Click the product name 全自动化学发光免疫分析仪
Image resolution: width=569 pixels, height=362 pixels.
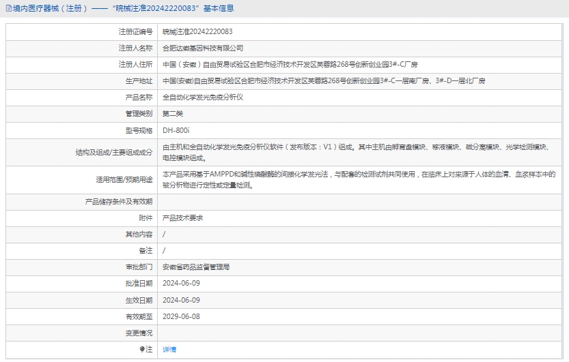pyautogui.click(x=203, y=97)
